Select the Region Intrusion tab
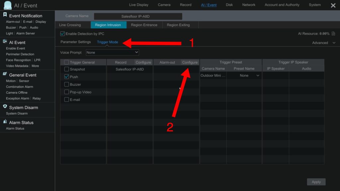 (108, 25)
